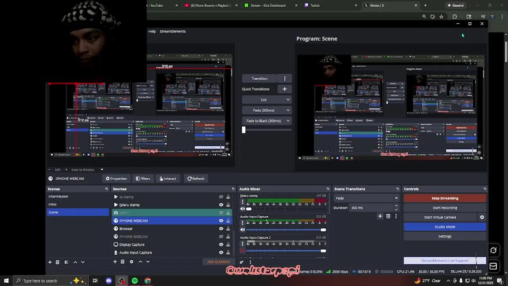This screenshot has height=286, width=508.
Task: Remove the scene transition with trash icon
Action: [388, 216]
